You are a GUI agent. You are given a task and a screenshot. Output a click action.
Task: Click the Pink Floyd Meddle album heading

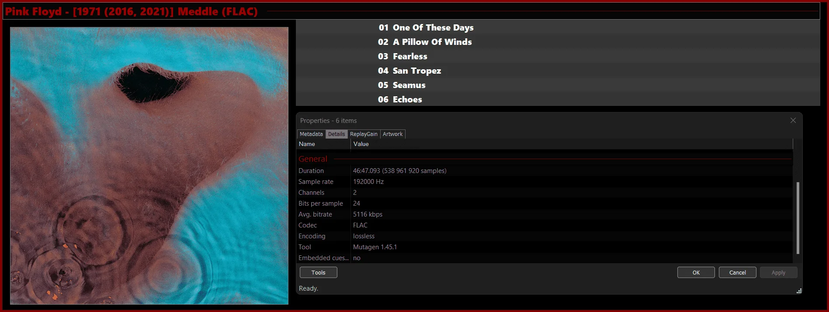[131, 11]
